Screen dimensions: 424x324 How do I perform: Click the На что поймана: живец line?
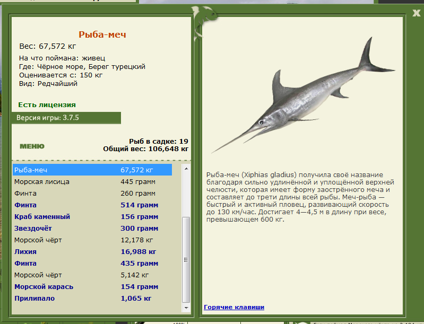click(x=62, y=58)
